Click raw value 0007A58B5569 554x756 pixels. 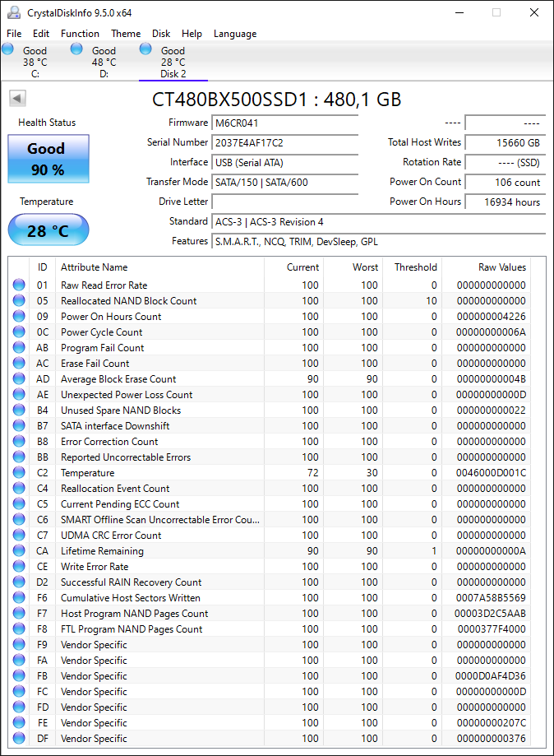click(x=491, y=597)
